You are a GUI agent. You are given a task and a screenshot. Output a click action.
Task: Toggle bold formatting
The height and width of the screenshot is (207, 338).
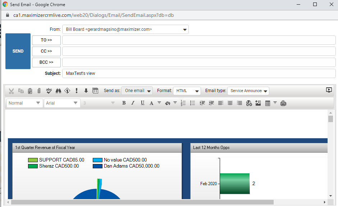pos(124,103)
